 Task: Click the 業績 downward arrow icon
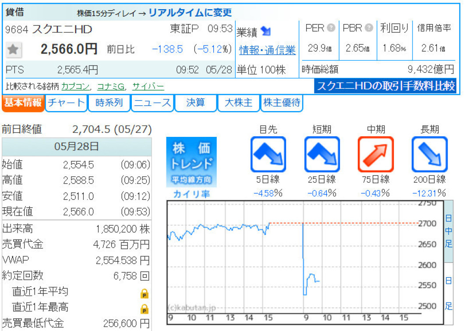tap(266, 31)
